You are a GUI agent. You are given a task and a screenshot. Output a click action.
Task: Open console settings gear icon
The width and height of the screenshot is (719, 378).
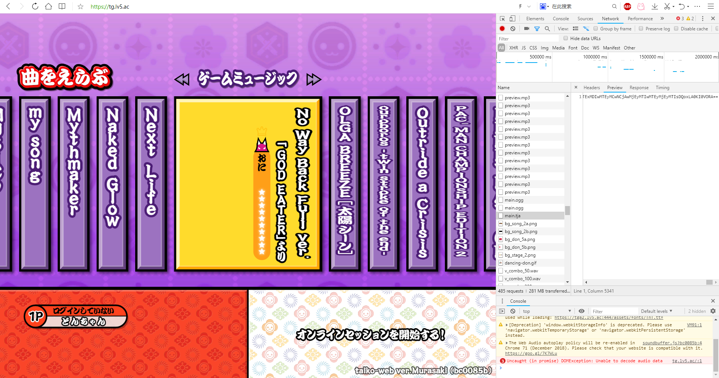tap(713, 311)
